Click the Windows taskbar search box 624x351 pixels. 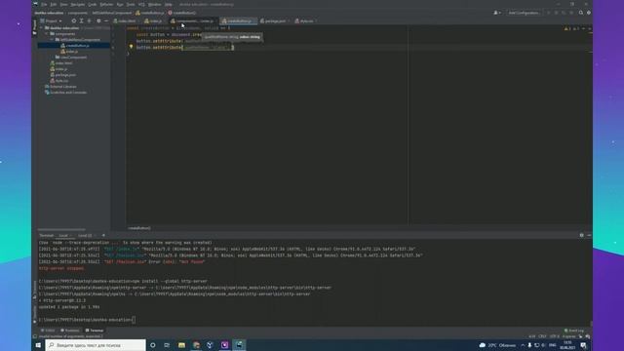(96, 345)
